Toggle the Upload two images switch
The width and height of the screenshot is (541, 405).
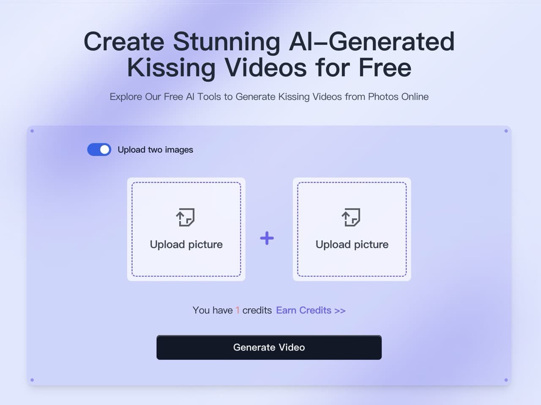(x=99, y=149)
